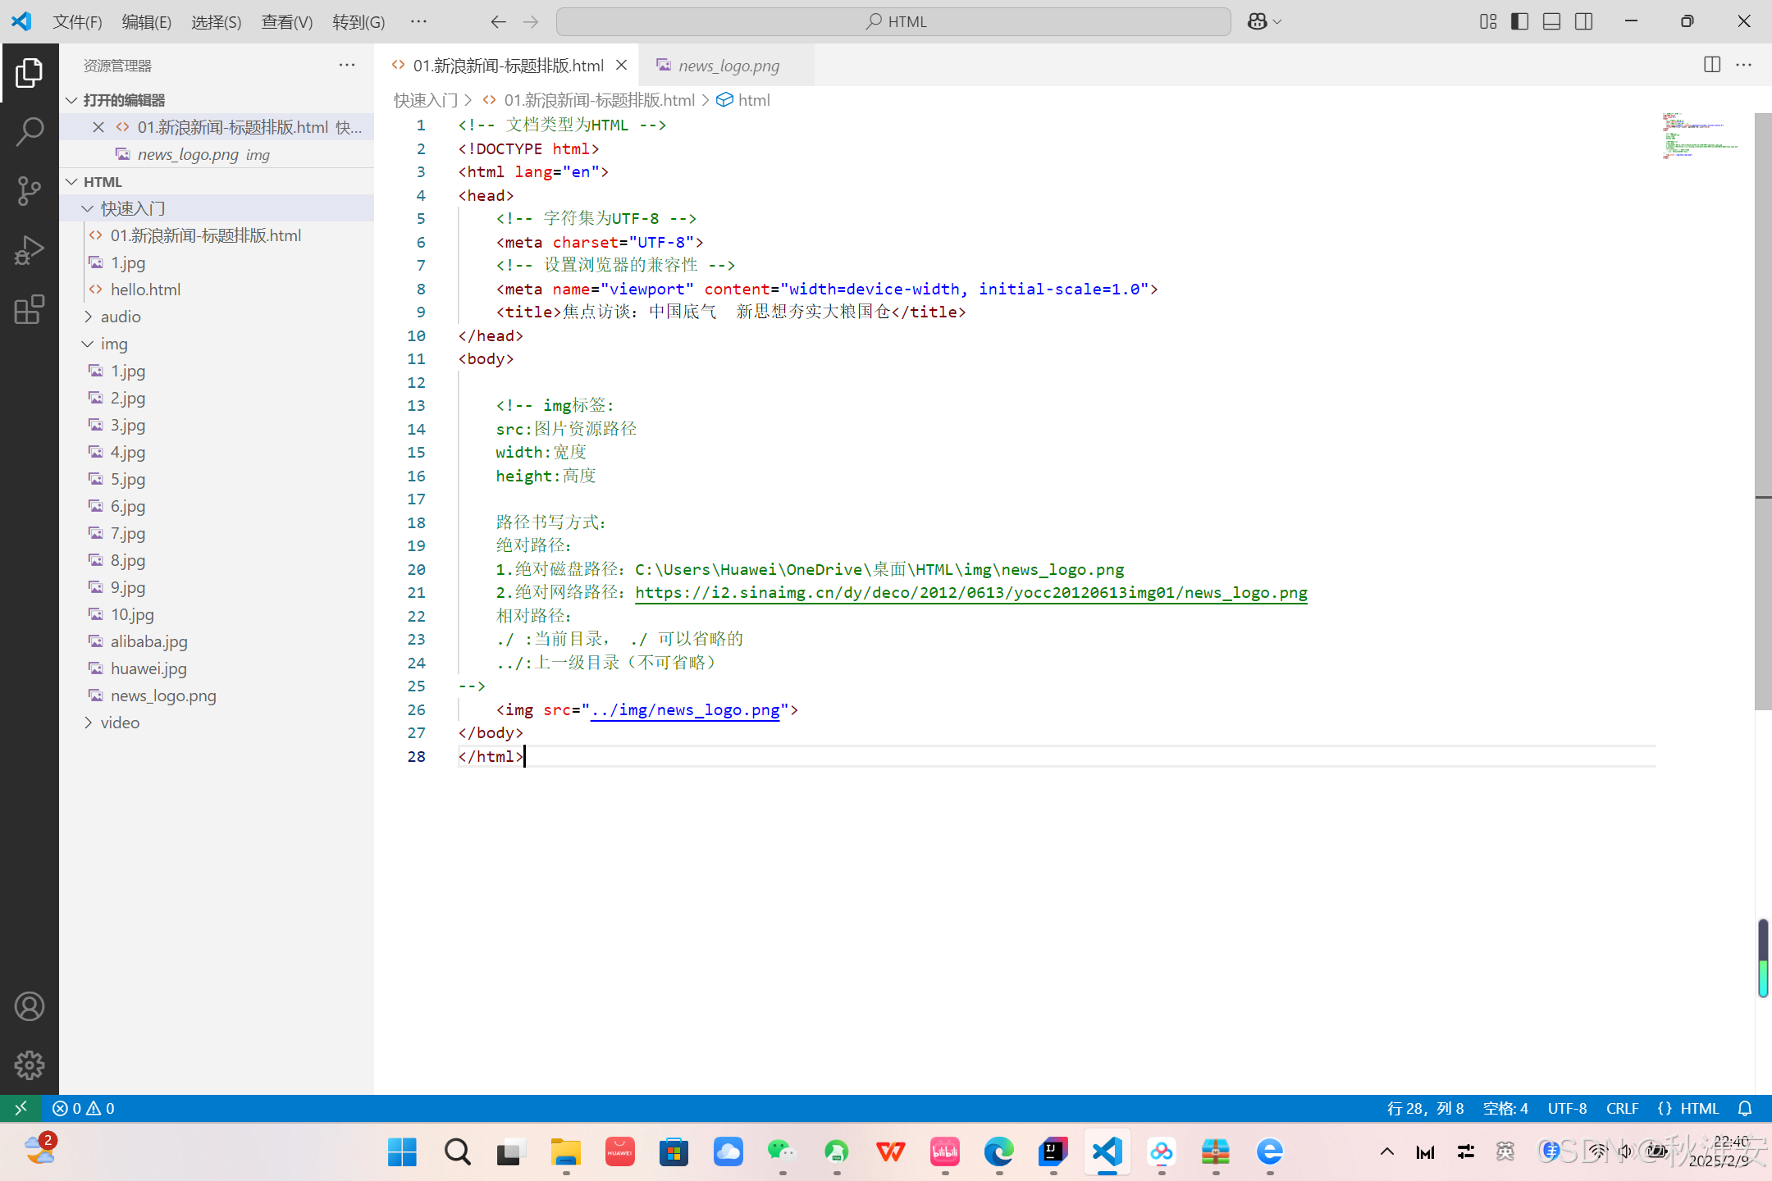Open Microsoft Edge from taskbar
1772x1181 pixels.
(998, 1152)
